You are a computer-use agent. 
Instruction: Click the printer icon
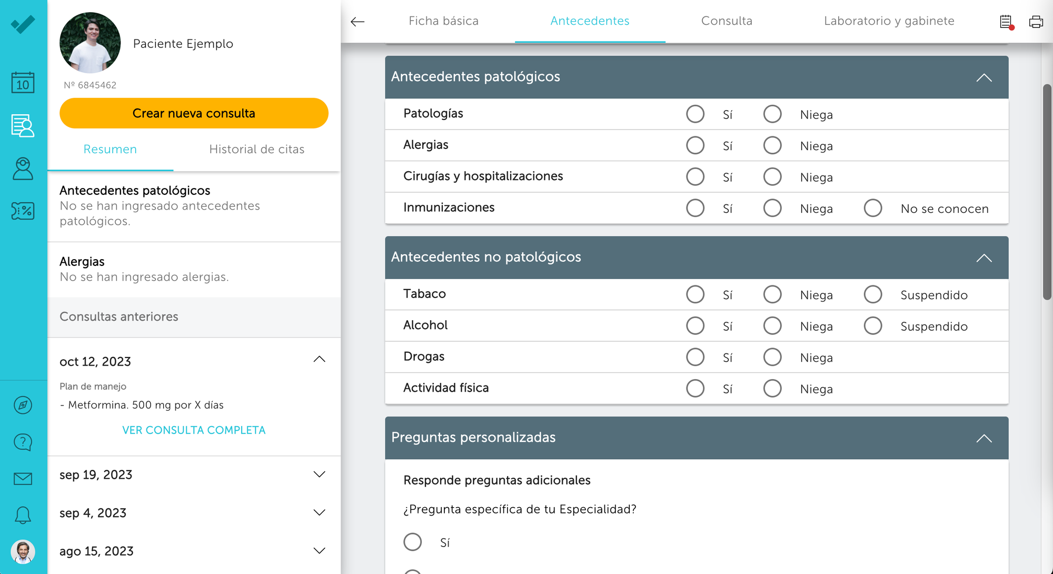coord(1036,22)
